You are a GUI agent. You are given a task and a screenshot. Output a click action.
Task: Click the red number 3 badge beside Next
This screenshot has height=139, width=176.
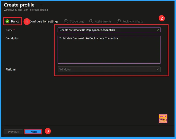coord(48,131)
